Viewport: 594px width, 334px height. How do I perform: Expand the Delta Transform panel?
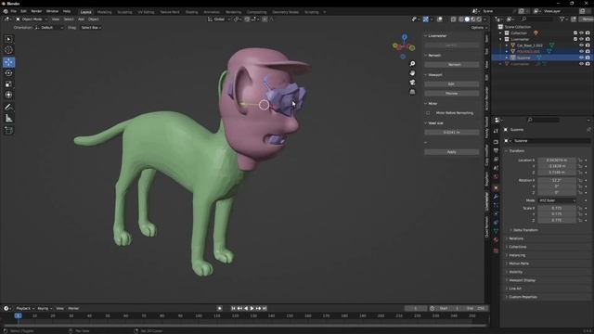525,230
